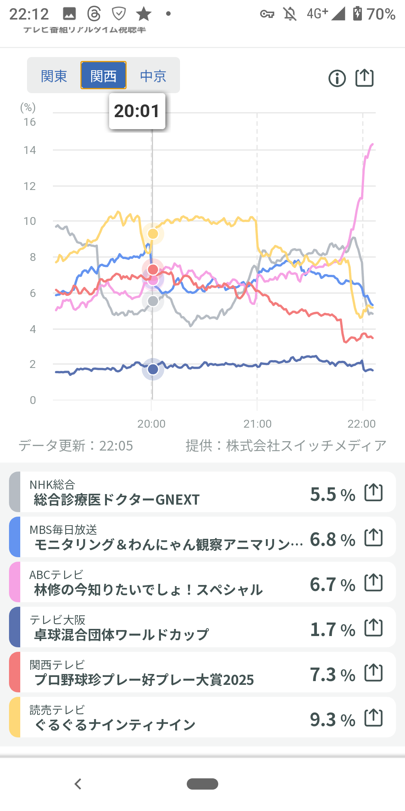This screenshot has width=405, height=811.
Task: Switch to the 関東 region tab
Action: click(x=54, y=76)
